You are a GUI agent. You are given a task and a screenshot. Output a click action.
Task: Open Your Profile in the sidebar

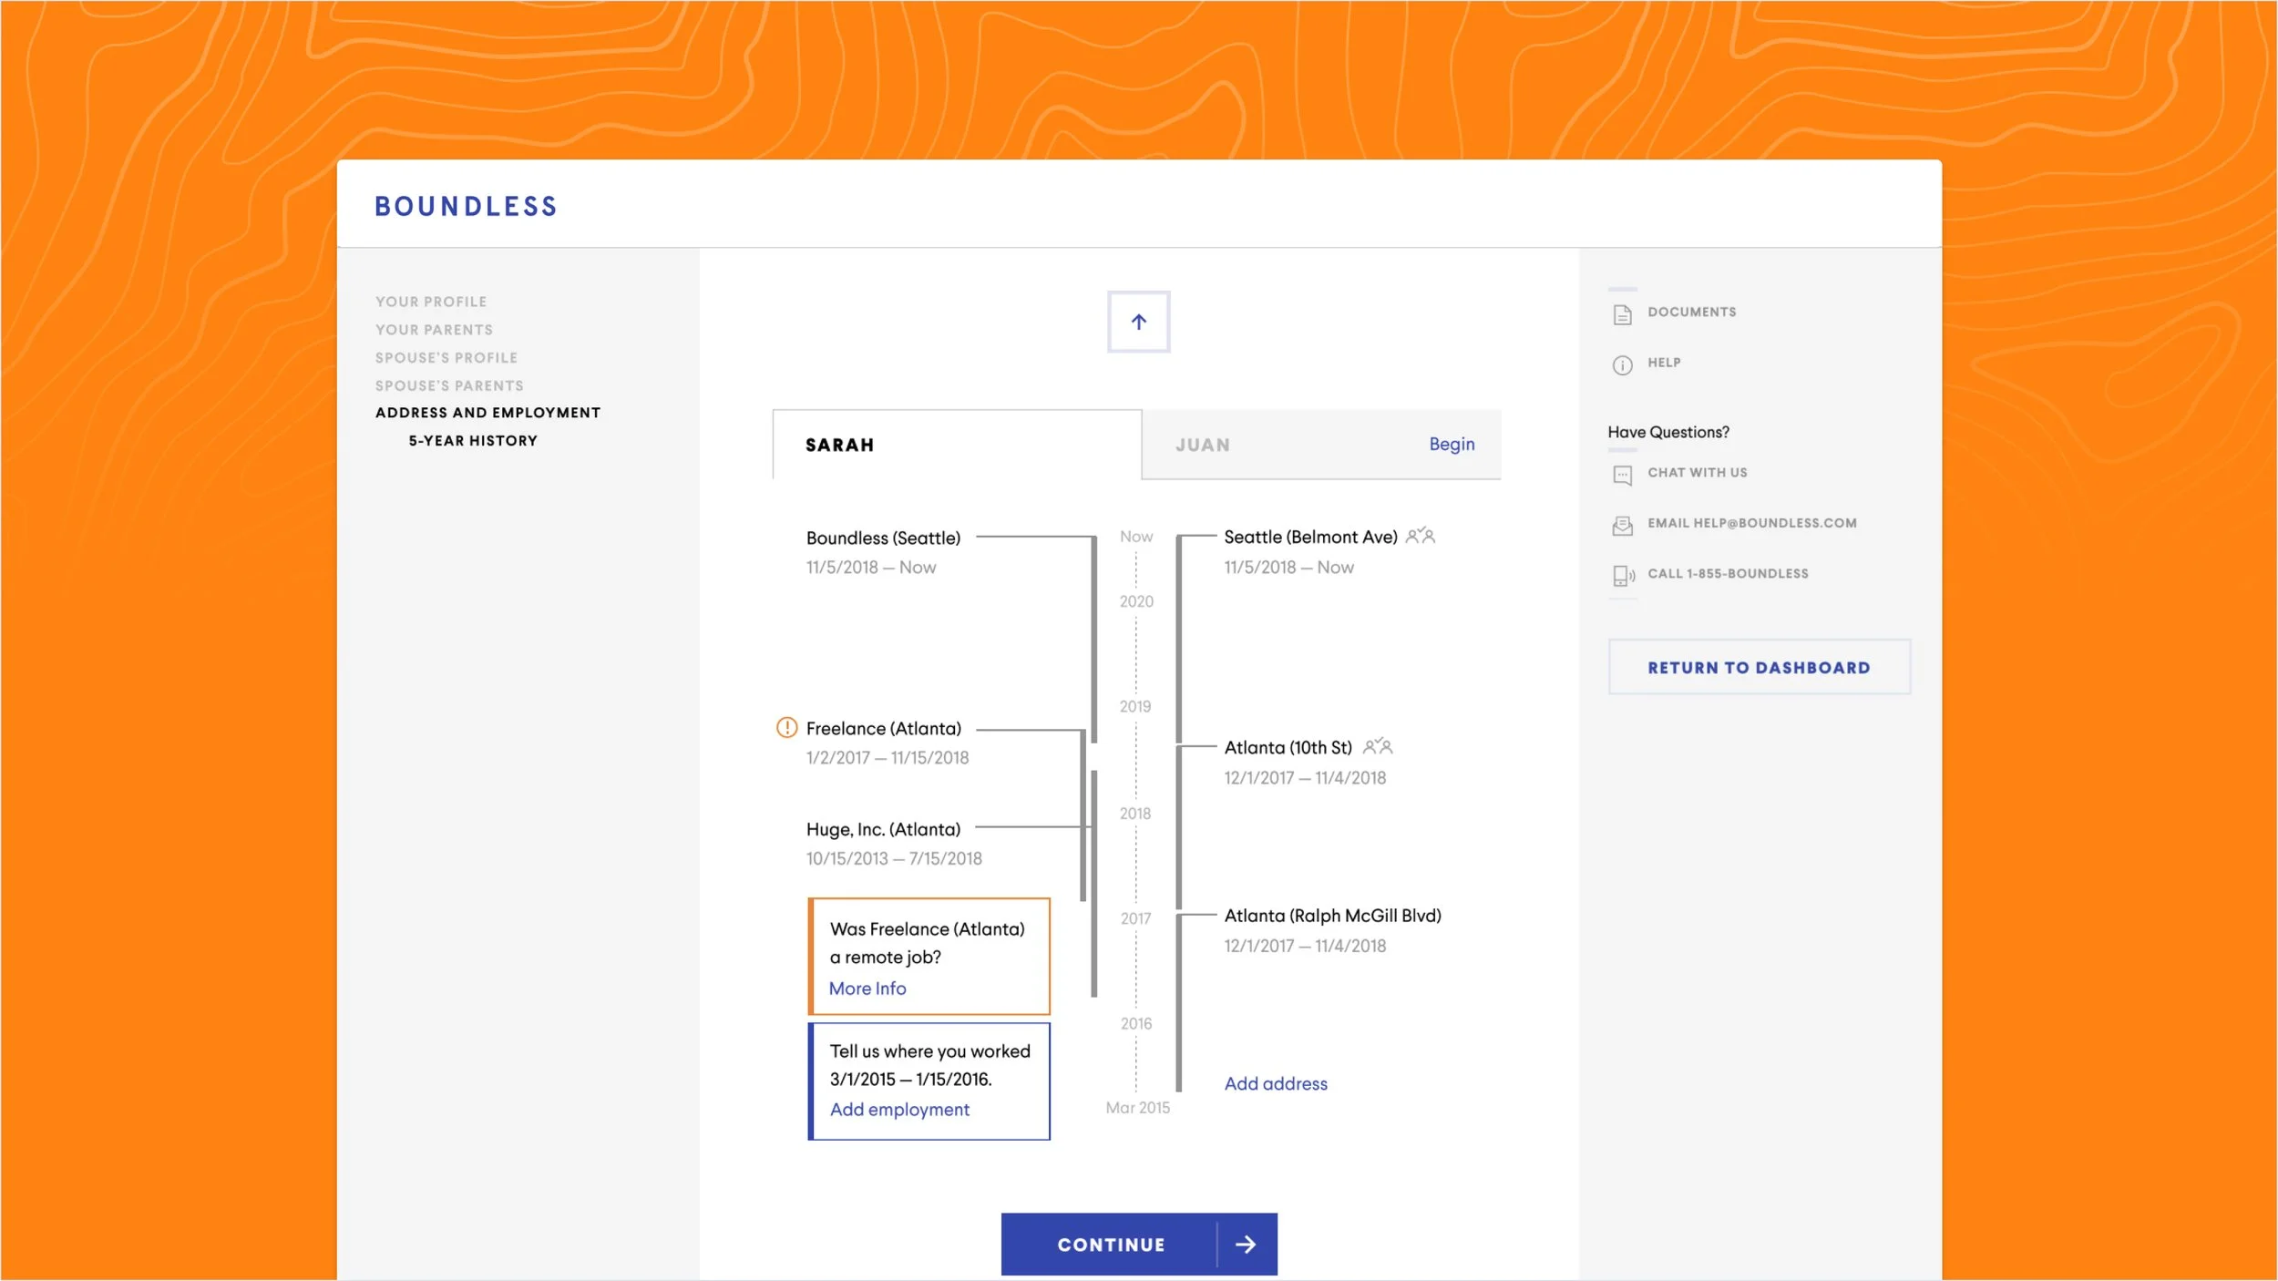(x=431, y=302)
